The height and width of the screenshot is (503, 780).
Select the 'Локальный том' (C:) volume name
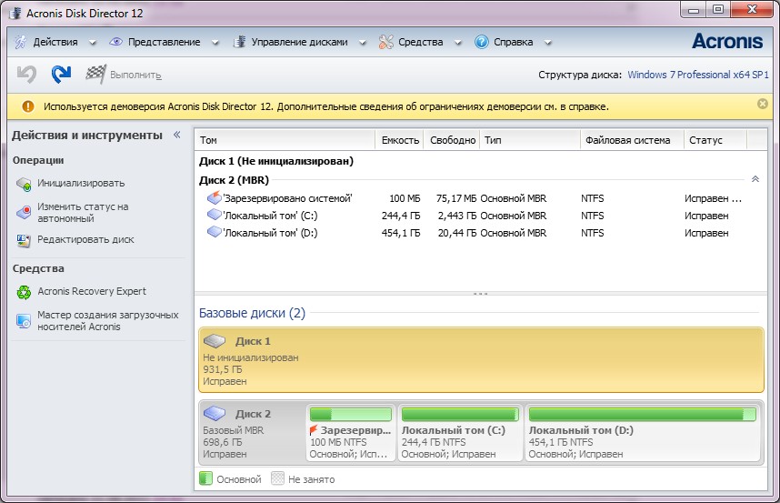click(270, 216)
